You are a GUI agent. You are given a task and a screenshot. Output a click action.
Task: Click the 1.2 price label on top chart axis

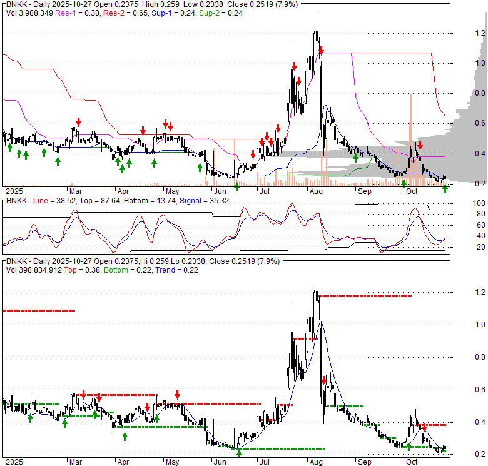point(480,33)
